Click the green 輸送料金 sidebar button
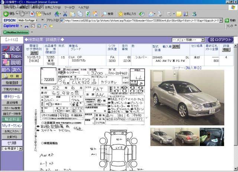 pyautogui.click(x=12, y=119)
